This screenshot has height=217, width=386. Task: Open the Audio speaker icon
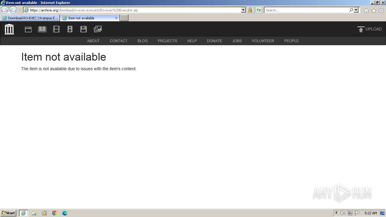[x=70, y=29]
